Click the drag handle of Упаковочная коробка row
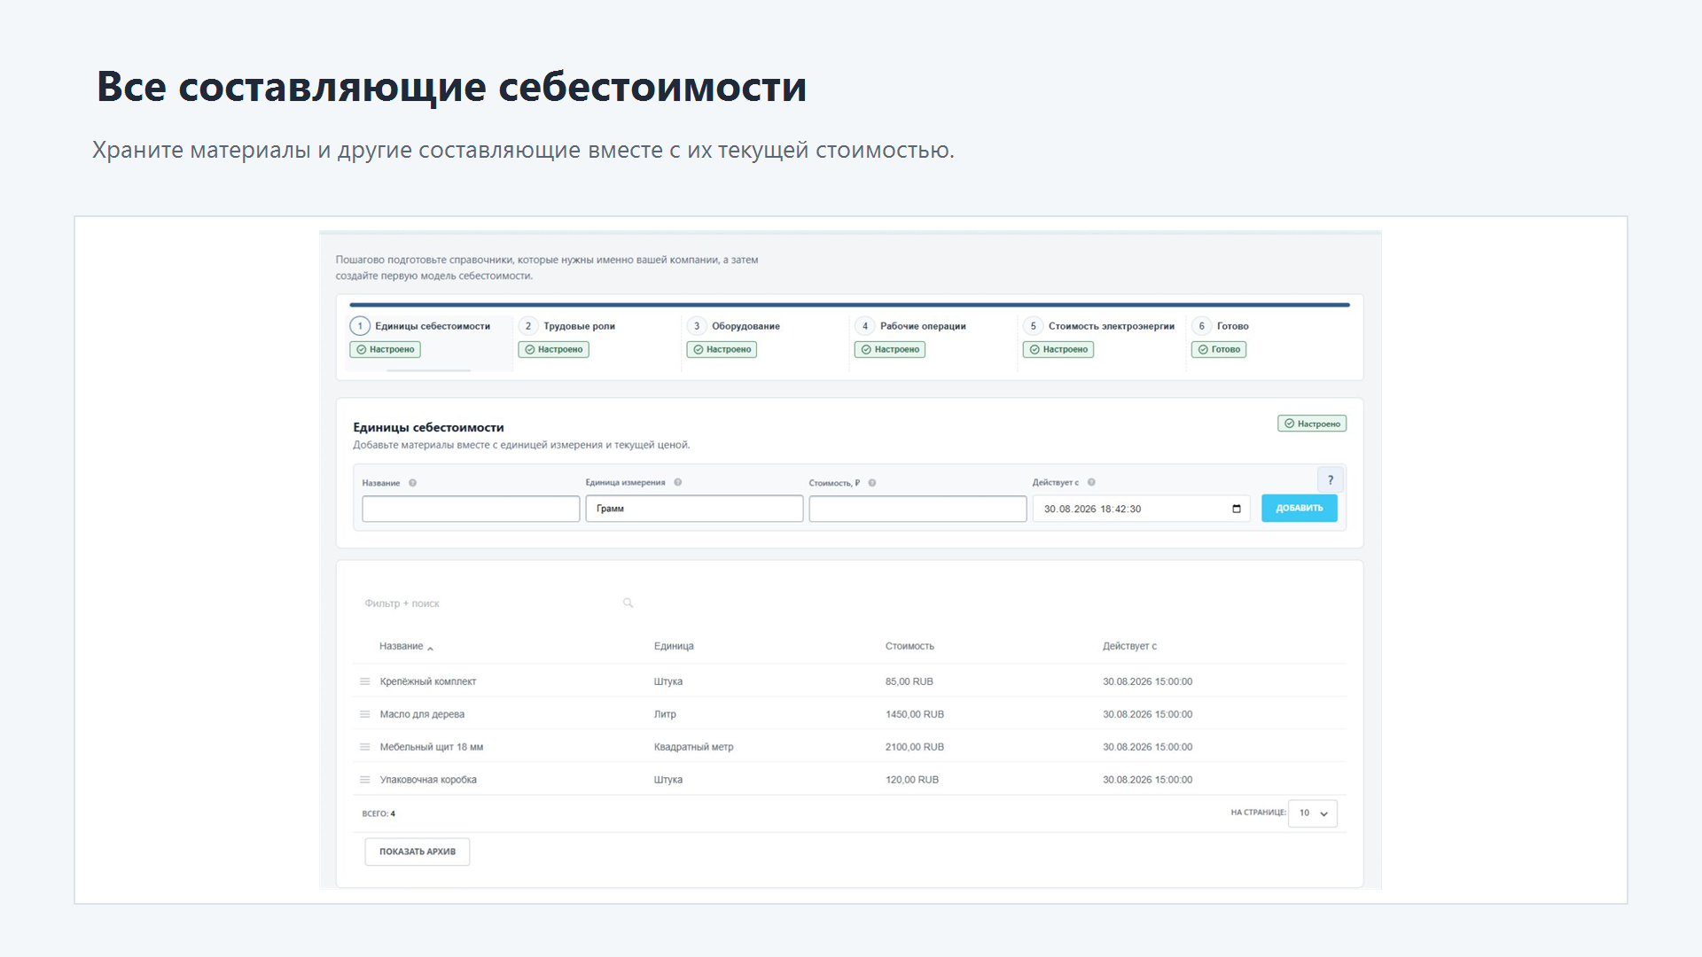Screen dimensions: 1702x957 pyautogui.click(x=364, y=780)
